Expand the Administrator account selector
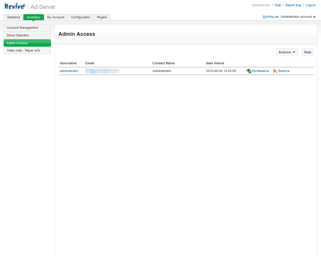This screenshot has width=321, height=256. [298, 17]
